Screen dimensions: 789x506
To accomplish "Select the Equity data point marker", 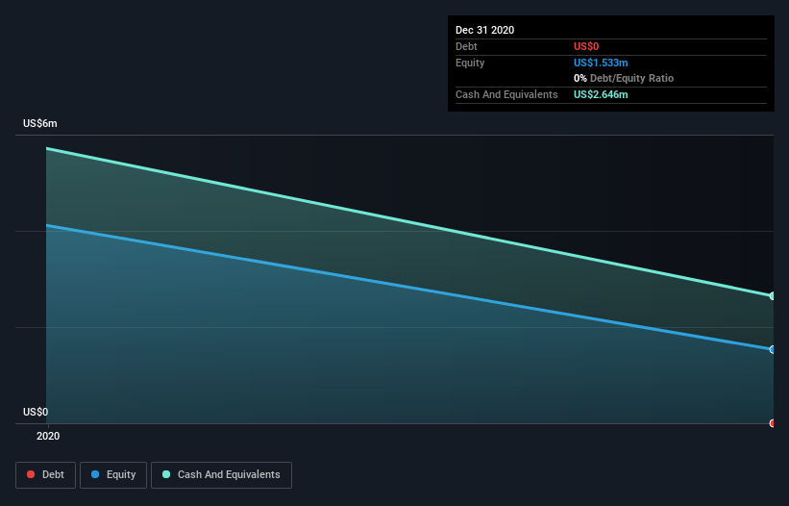I will 773,349.
